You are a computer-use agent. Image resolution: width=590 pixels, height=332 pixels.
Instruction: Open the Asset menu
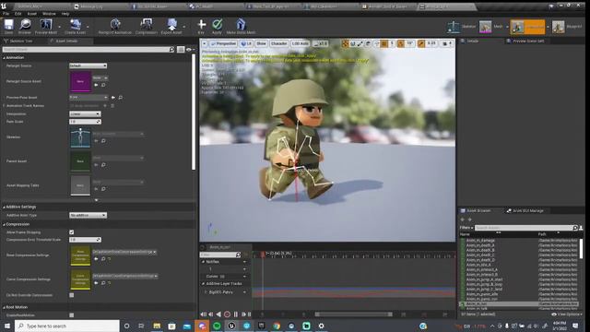pos(32,14)
